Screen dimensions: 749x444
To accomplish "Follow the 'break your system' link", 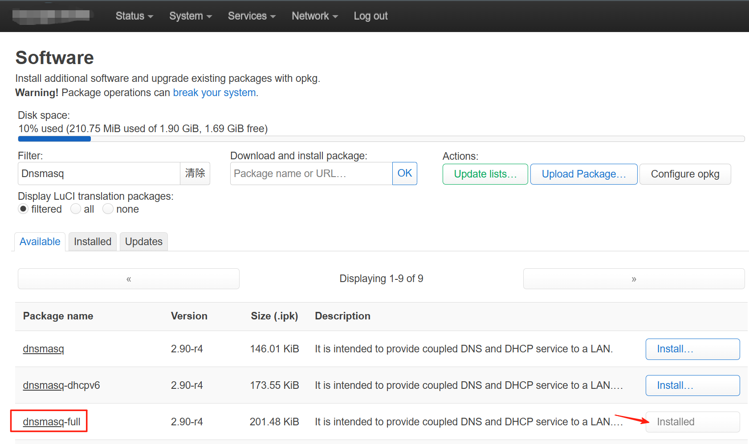I will point(214,93).
